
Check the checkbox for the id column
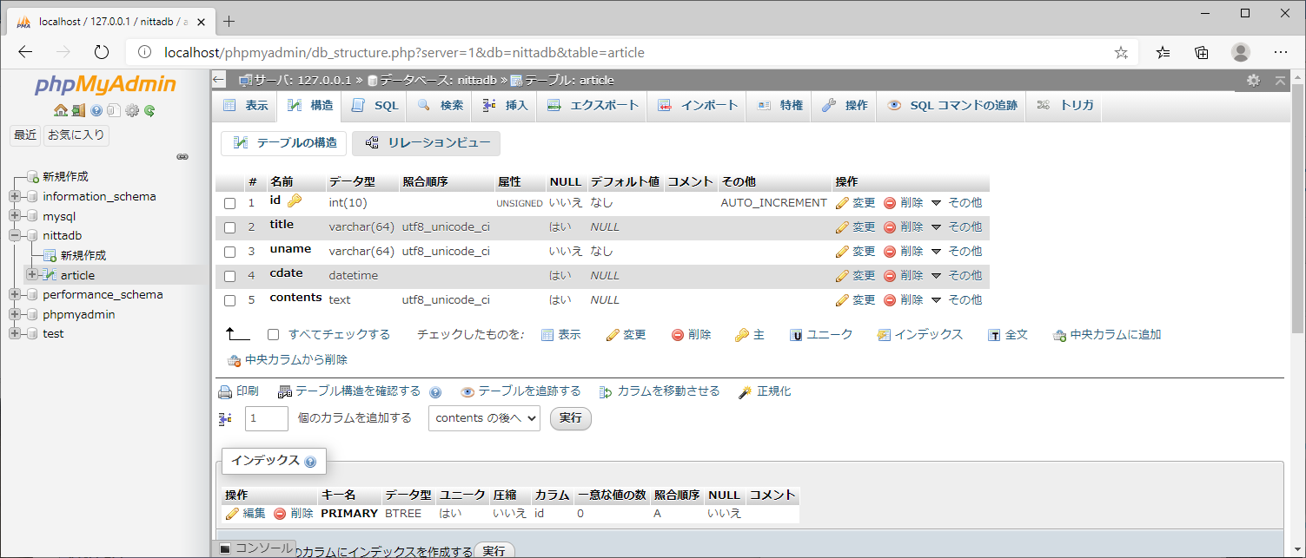tap(230, 203)
